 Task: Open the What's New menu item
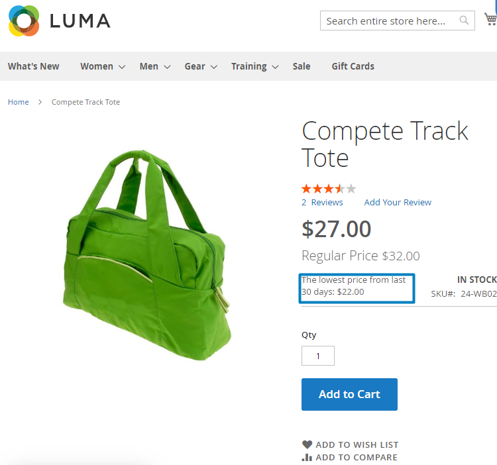[x=34, y=66]
